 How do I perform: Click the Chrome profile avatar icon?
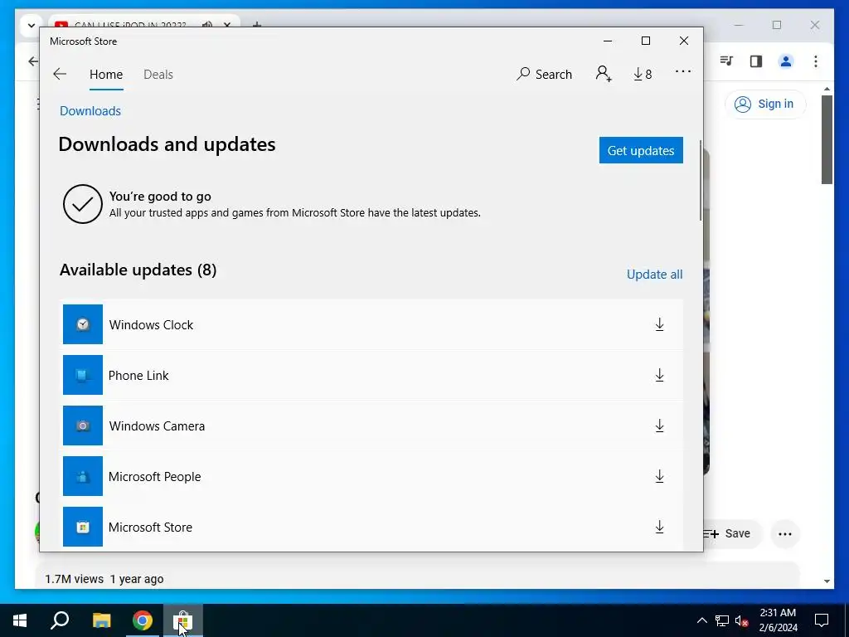[x=786, y=61]
